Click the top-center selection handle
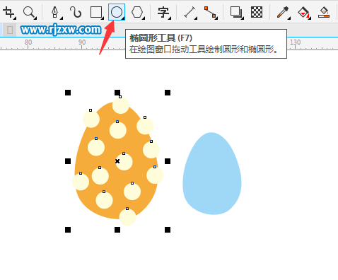The image size is (338, 280). pyautogui.click(x=117, y=93)
